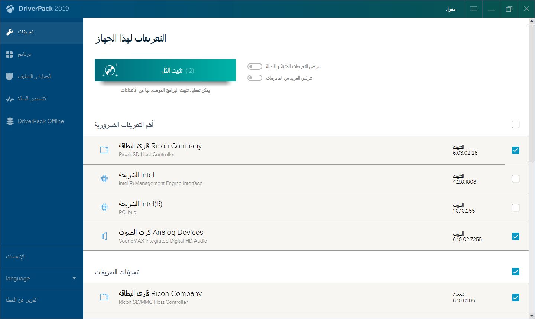
Task: Open the DriverPack Offline layers icon
Action: click(10, 121)
